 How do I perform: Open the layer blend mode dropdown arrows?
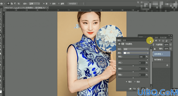153,45
